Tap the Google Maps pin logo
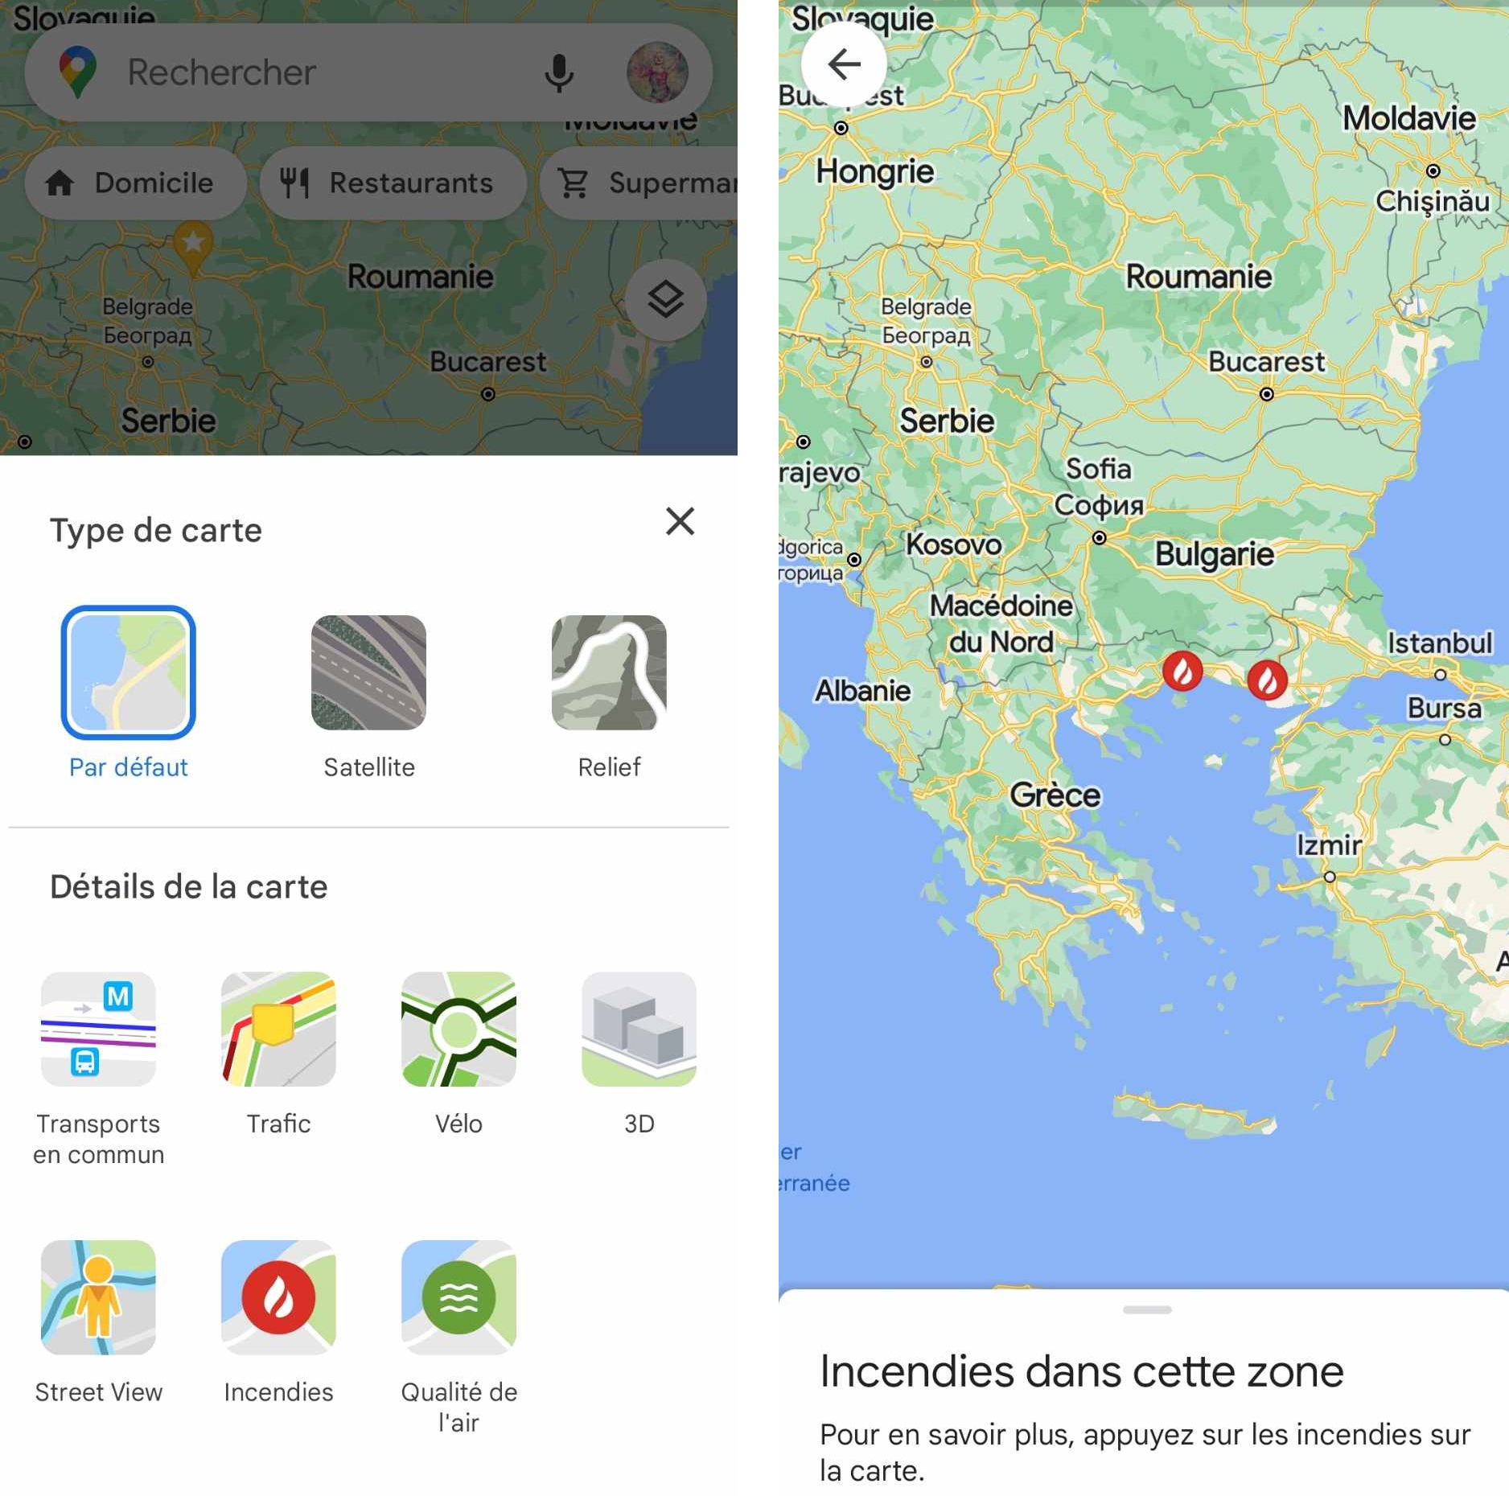Screen dimensions: 1509x1496 pos(78,72)
